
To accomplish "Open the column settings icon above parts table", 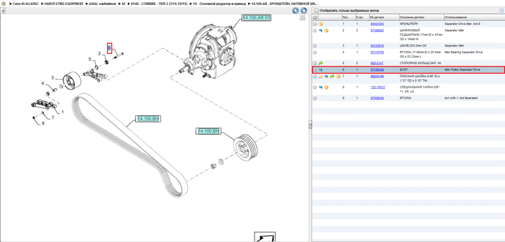I will click(501, 10).
